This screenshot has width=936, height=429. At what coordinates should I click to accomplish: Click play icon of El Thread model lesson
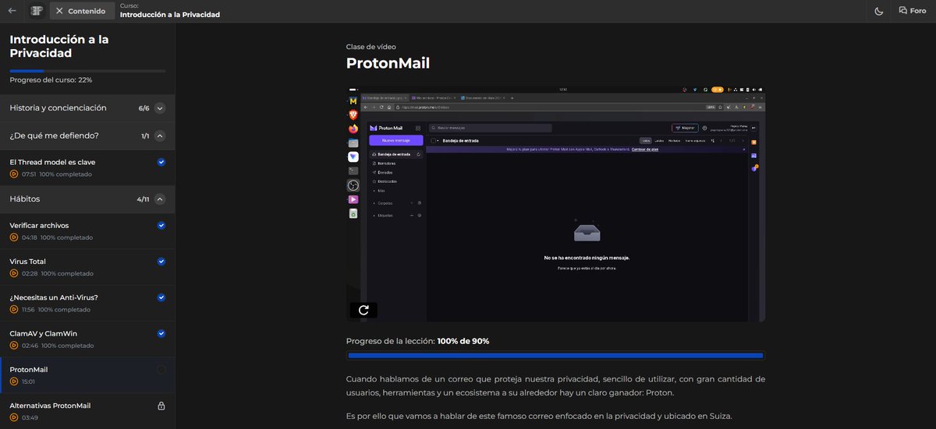(14, 174)
